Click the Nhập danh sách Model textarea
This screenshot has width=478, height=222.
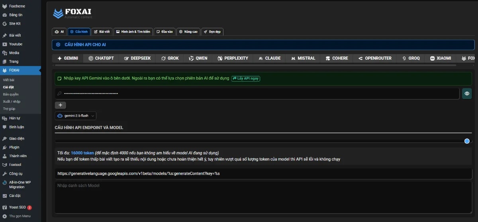tap(263, 198)
